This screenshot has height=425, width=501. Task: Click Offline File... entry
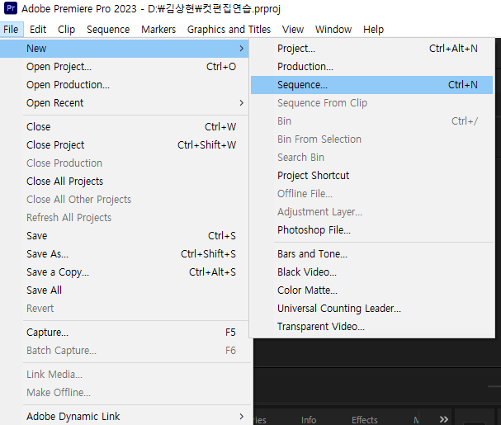coord(371,194)
